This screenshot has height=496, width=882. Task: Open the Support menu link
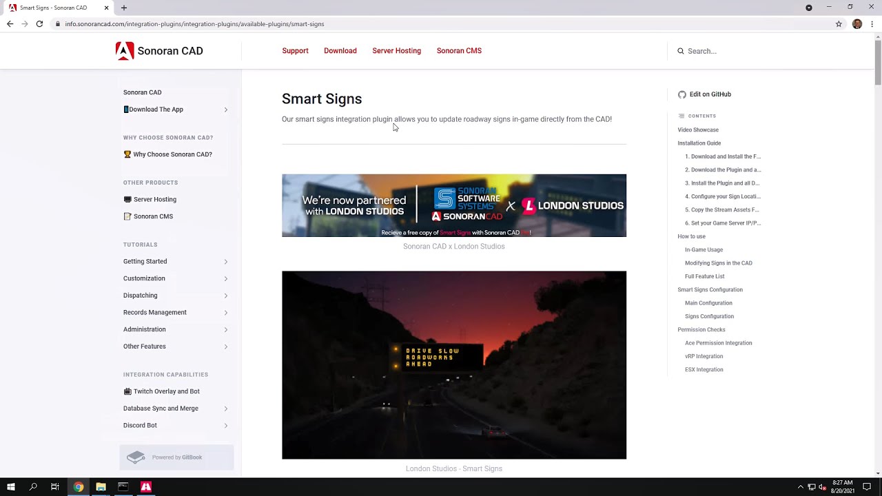pos(295,51)
